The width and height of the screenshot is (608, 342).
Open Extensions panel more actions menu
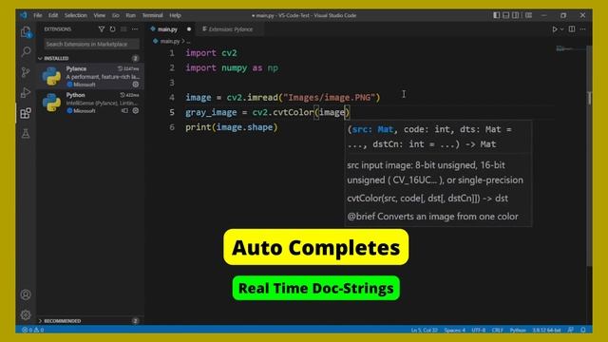click(135, 29)
